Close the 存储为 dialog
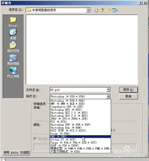Screen dimensions: 149x161 click(145, 3)
